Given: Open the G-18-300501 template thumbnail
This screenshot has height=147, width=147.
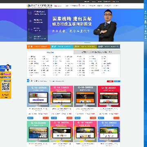Looking at the screenshot, I should click(109, 96).
